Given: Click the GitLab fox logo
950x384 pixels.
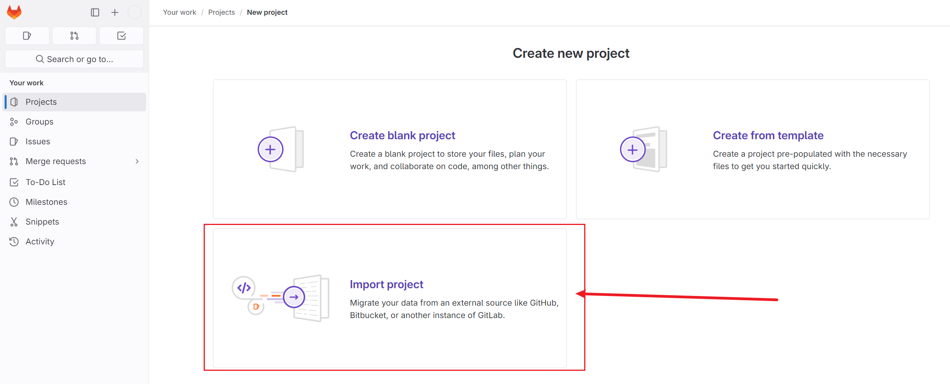Looking at the screenshot, I should tap(14, 12).
